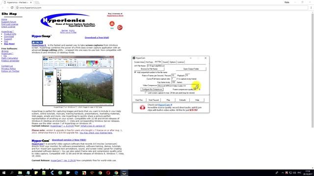Click Browse for File Name button
This screenshot has width=314, height=176.
pos(149,69)
